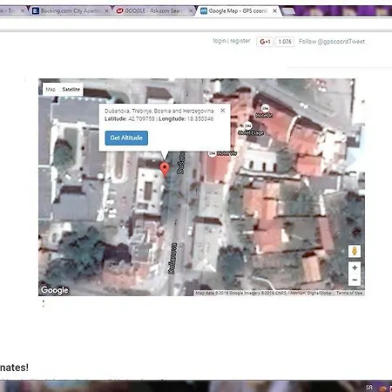The height and width of the screenshot is (392, 392).
Task: Open a new browser tab
Action: (x=288, y=11)
